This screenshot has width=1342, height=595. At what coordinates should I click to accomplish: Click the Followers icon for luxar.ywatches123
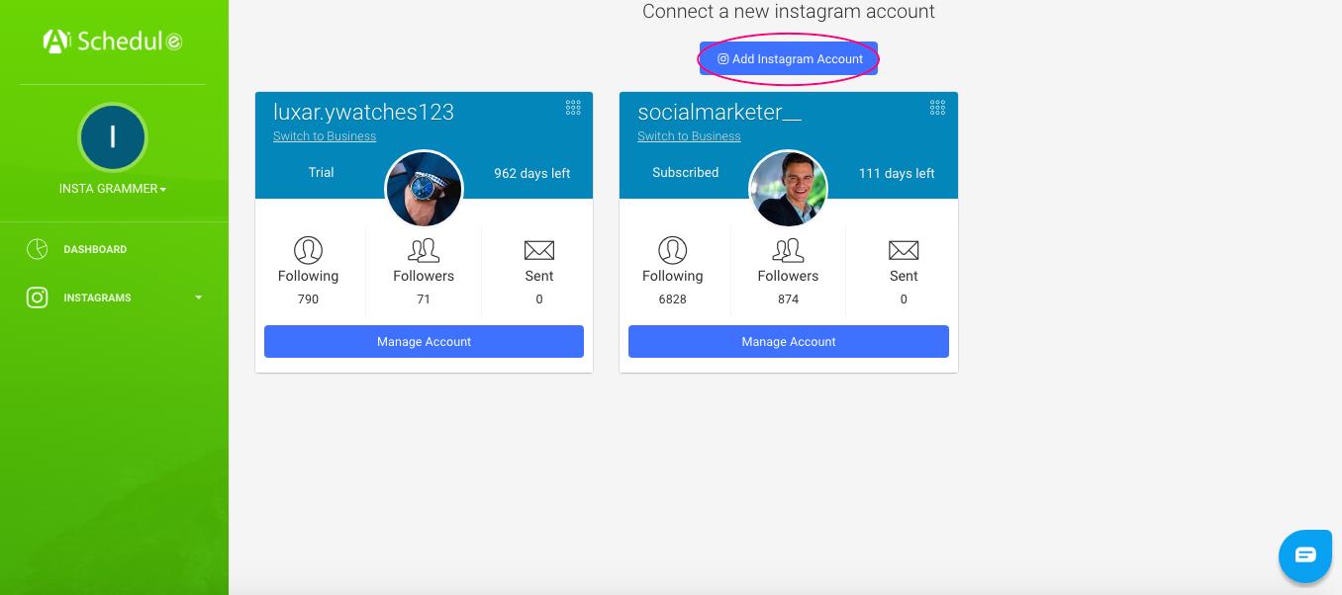[x=424, y=249]
